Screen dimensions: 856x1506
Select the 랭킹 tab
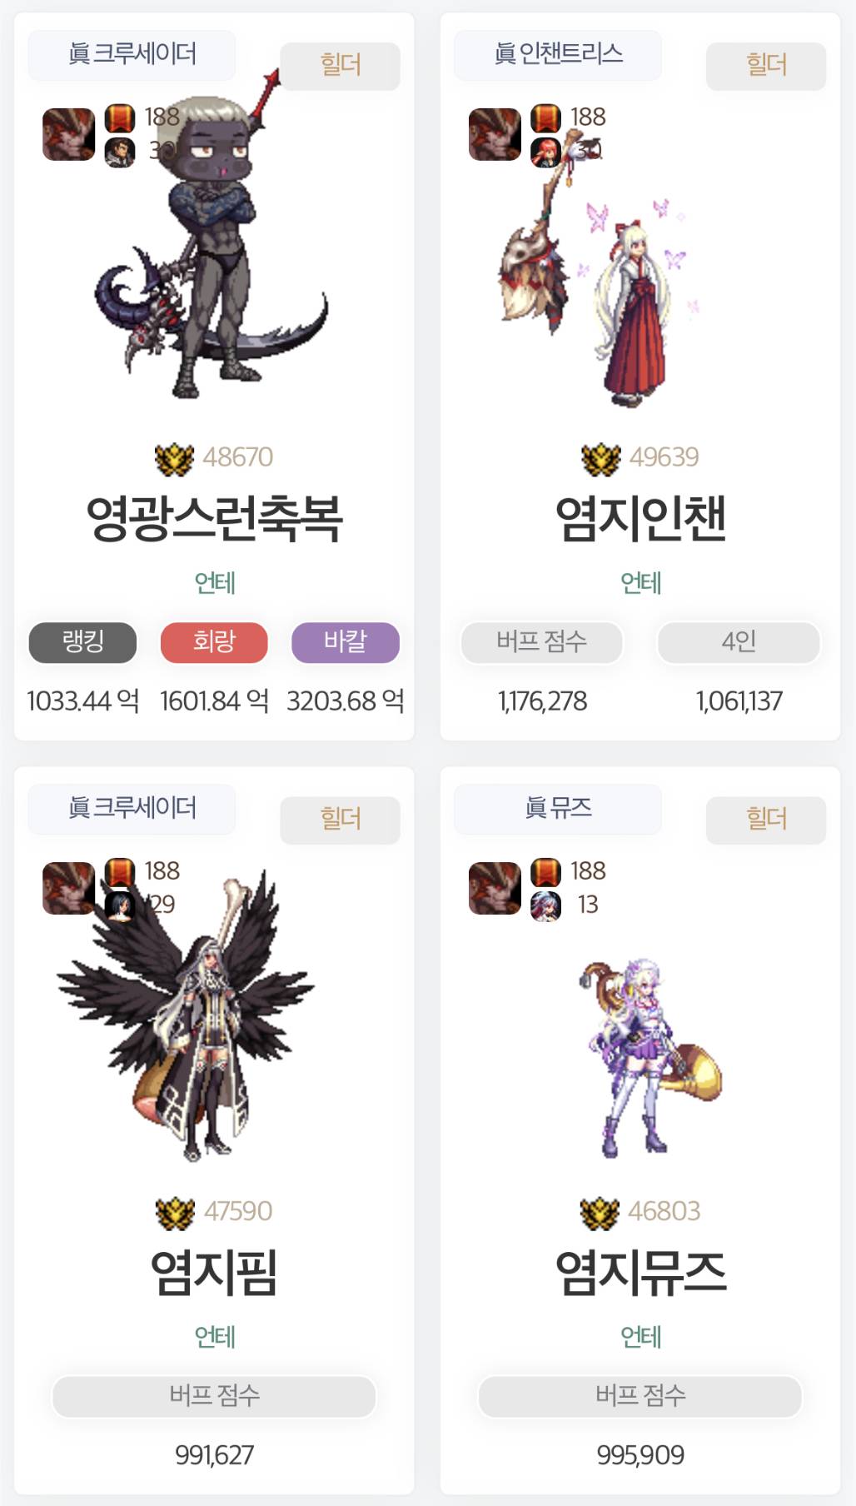82,642
